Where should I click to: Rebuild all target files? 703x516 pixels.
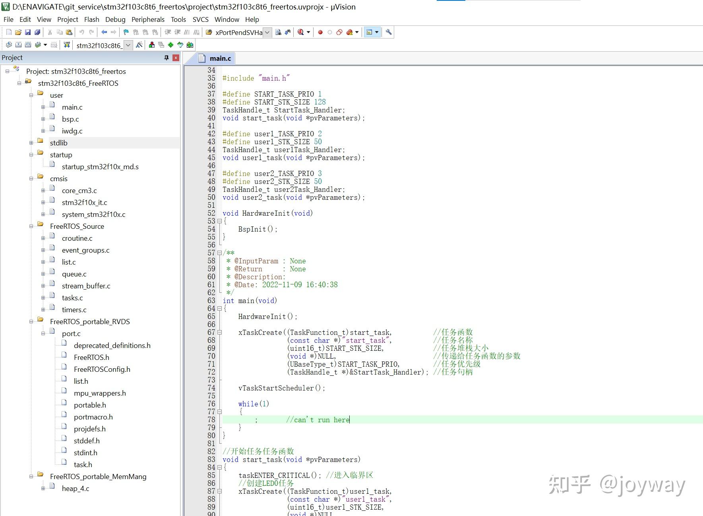click(x=28, y=45)
